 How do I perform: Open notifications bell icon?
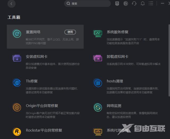pos(143,3)
